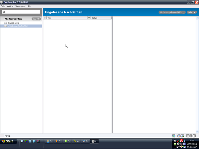
Task: Click the Avira red umbrella tray icon
Action: (181, 141)
